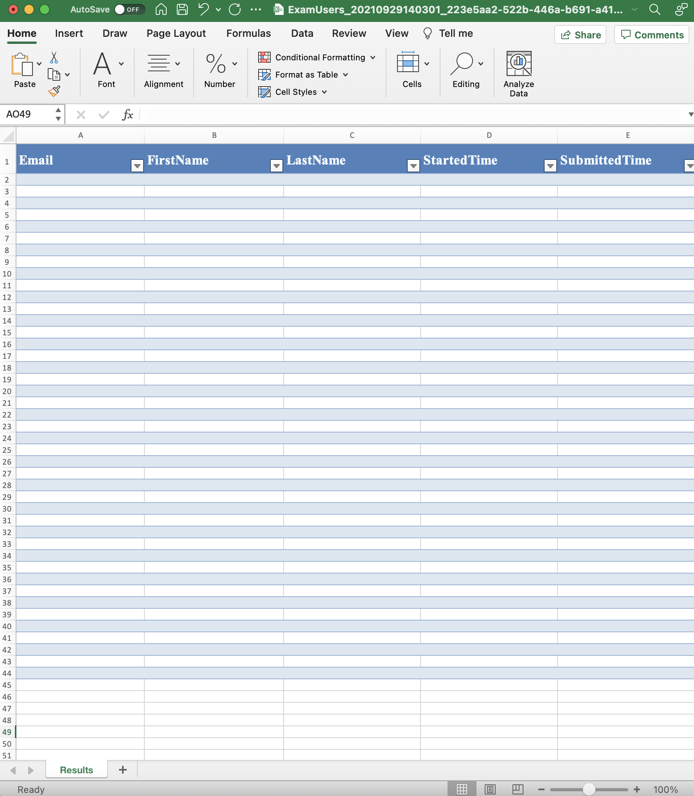Screen dimensions: 694x796
Task: Open the Comments pane button
Action: pos(652,35)
